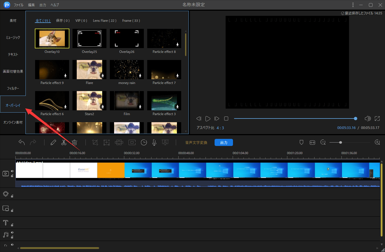This screenshot has height=252, width=385.
Task: Select the pencil edit tool
Action: click(x=53, y=143)
